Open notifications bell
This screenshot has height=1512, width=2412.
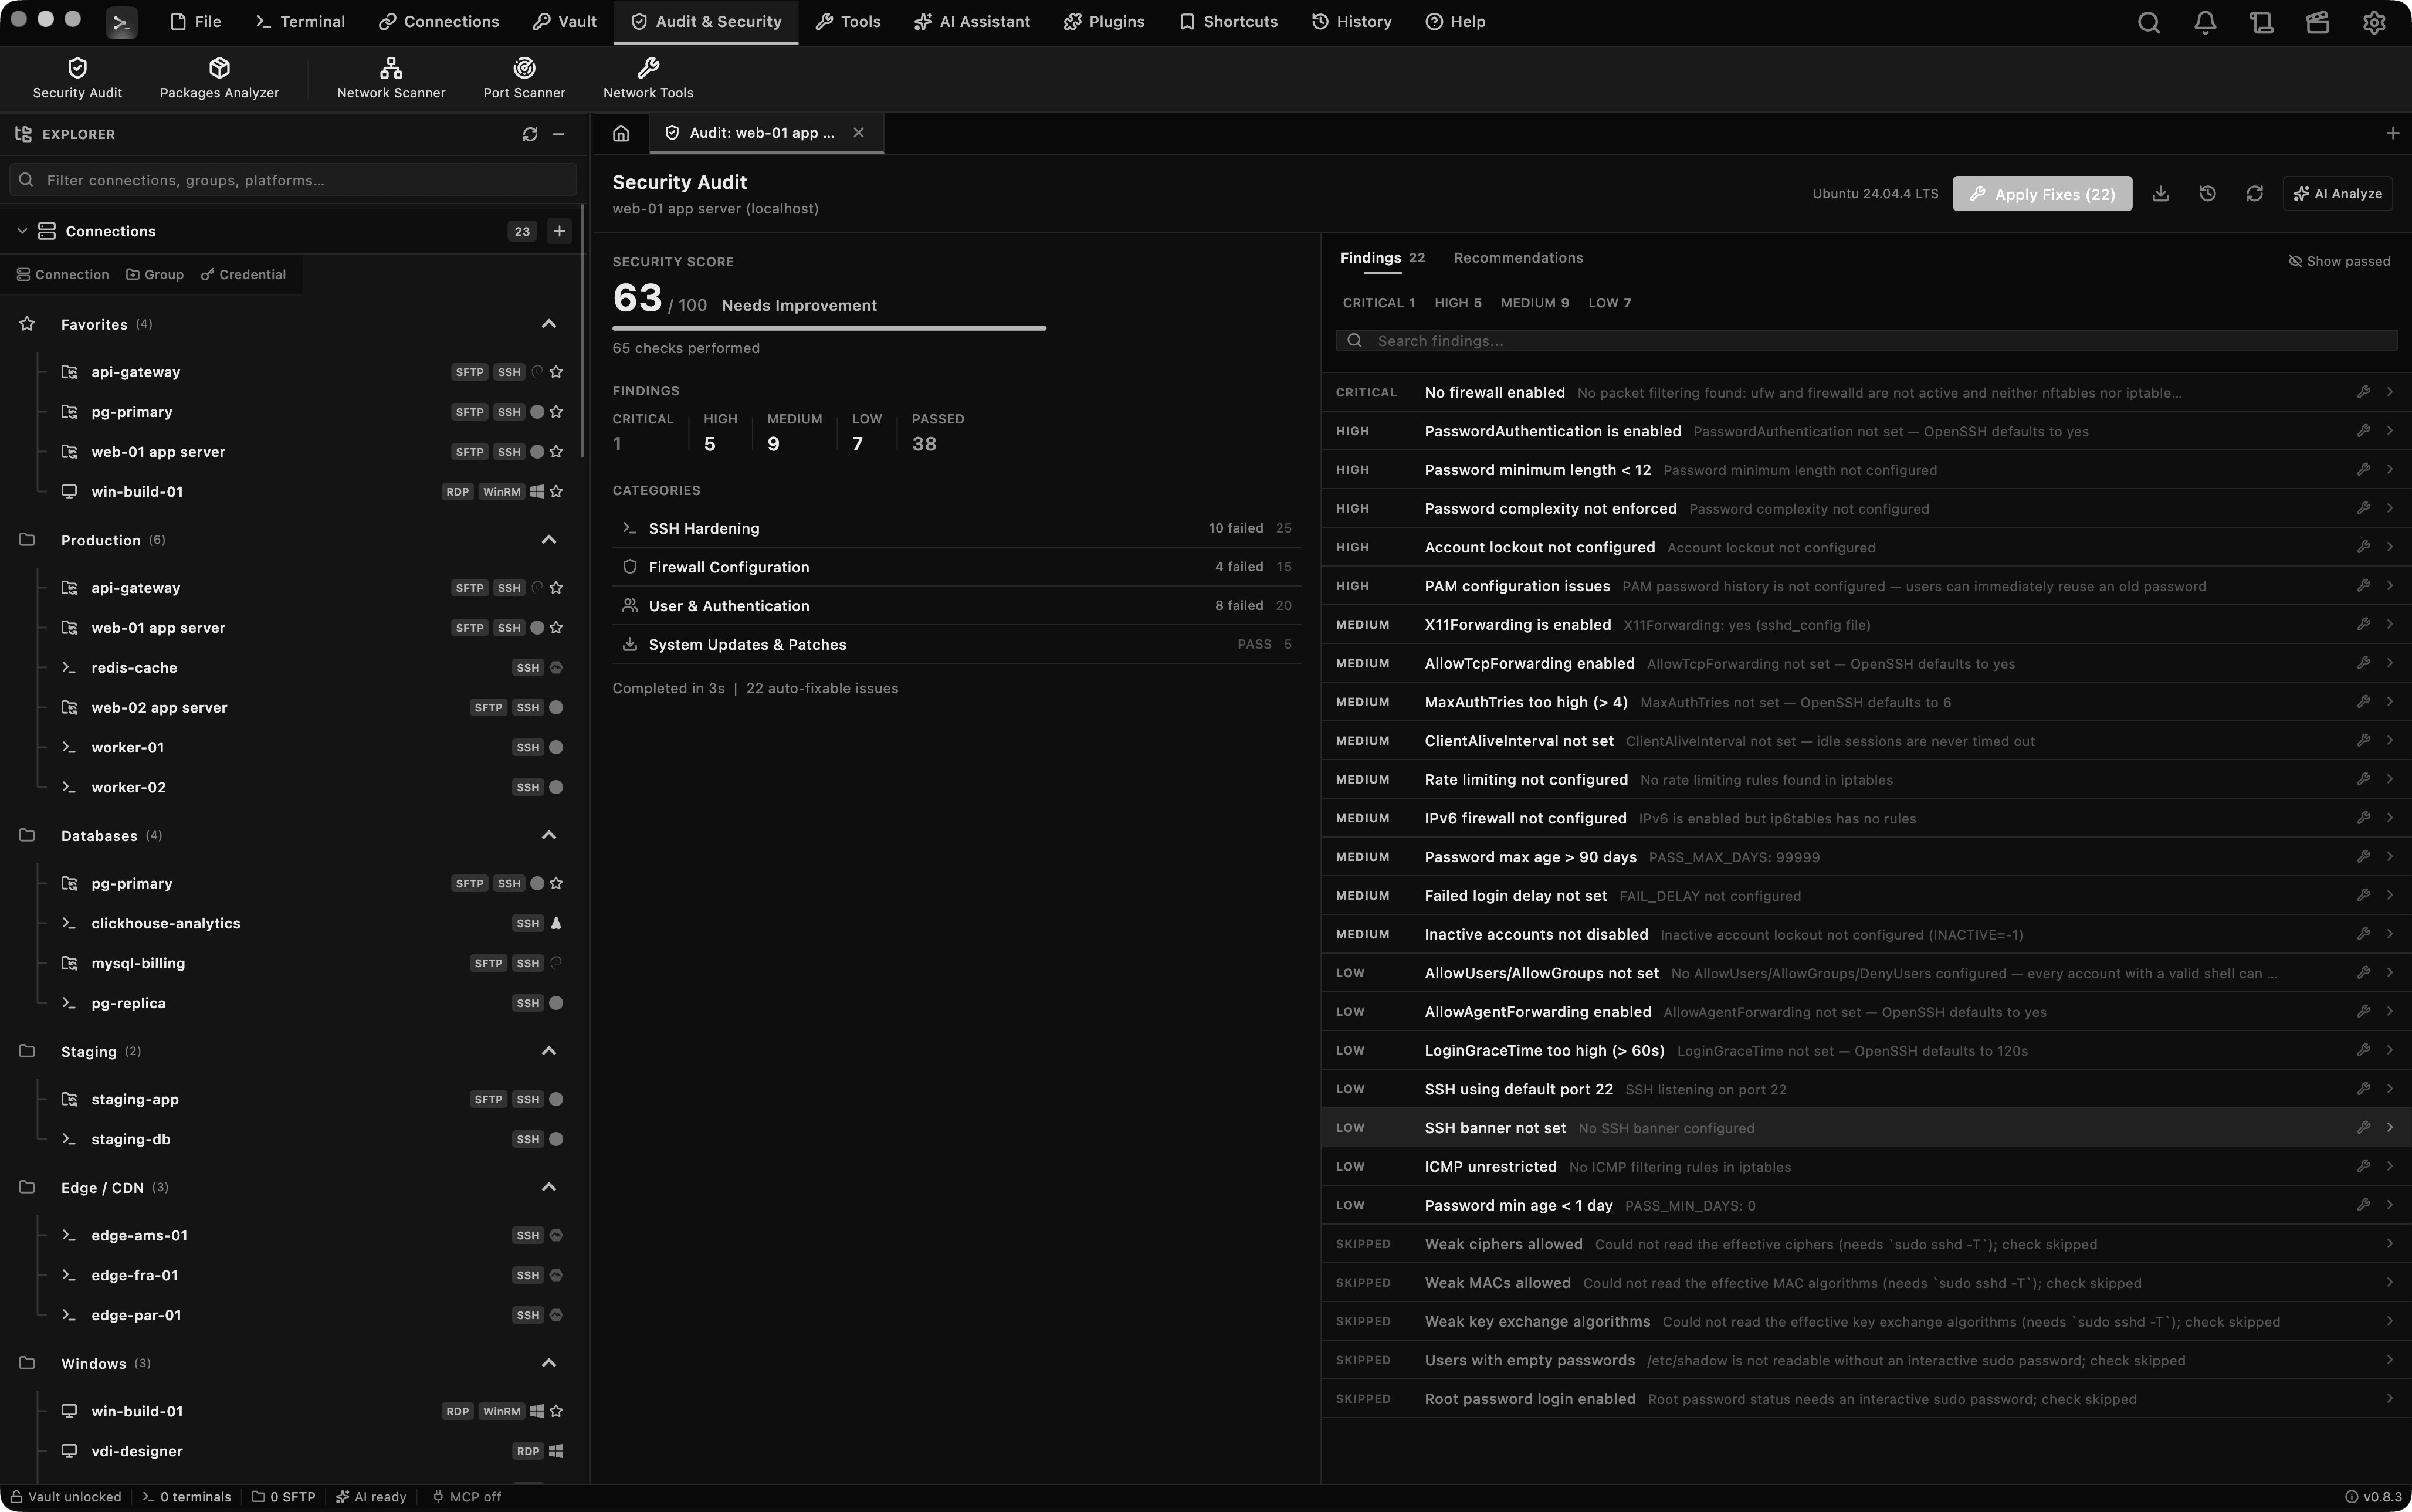[2205, 22]
